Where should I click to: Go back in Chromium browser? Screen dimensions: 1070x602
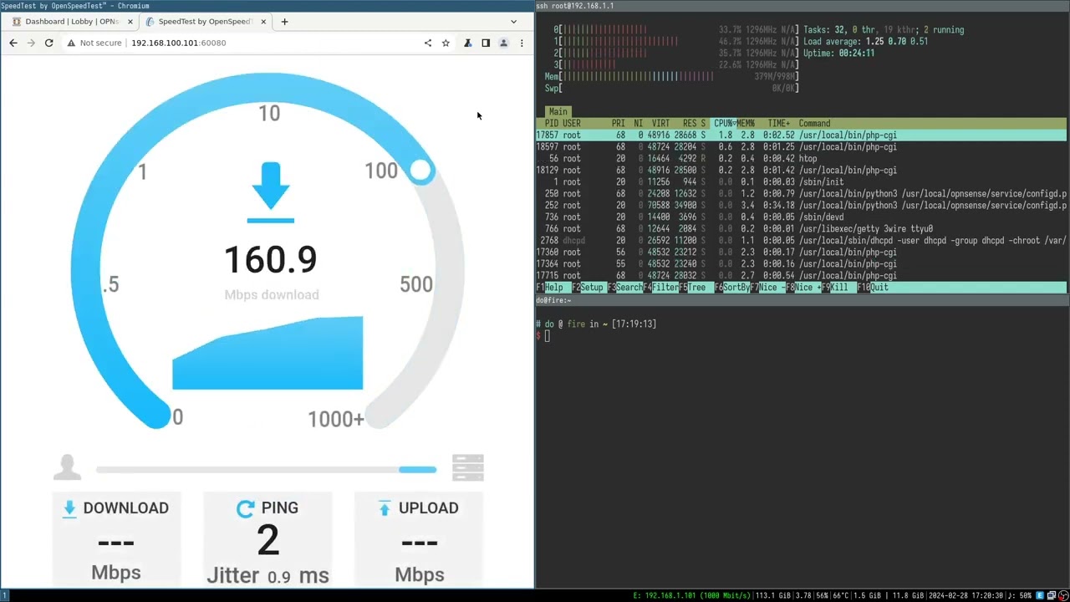pos(13,43)
